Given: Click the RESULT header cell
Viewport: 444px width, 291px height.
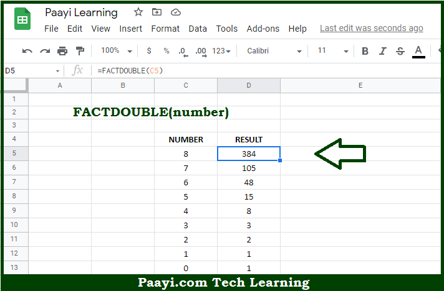Looking at the screenshot, I should click(249, 139).
